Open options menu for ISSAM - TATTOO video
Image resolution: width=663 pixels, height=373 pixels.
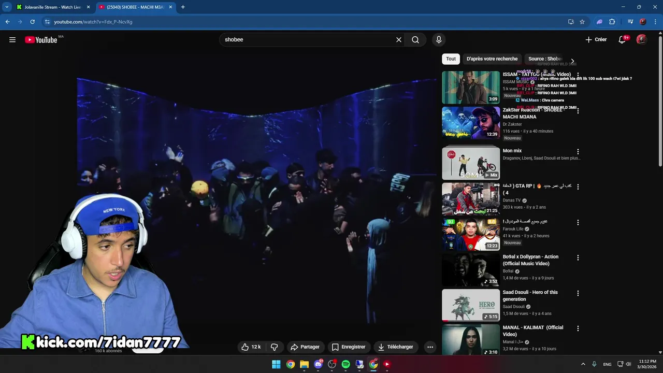coord(578,76)
